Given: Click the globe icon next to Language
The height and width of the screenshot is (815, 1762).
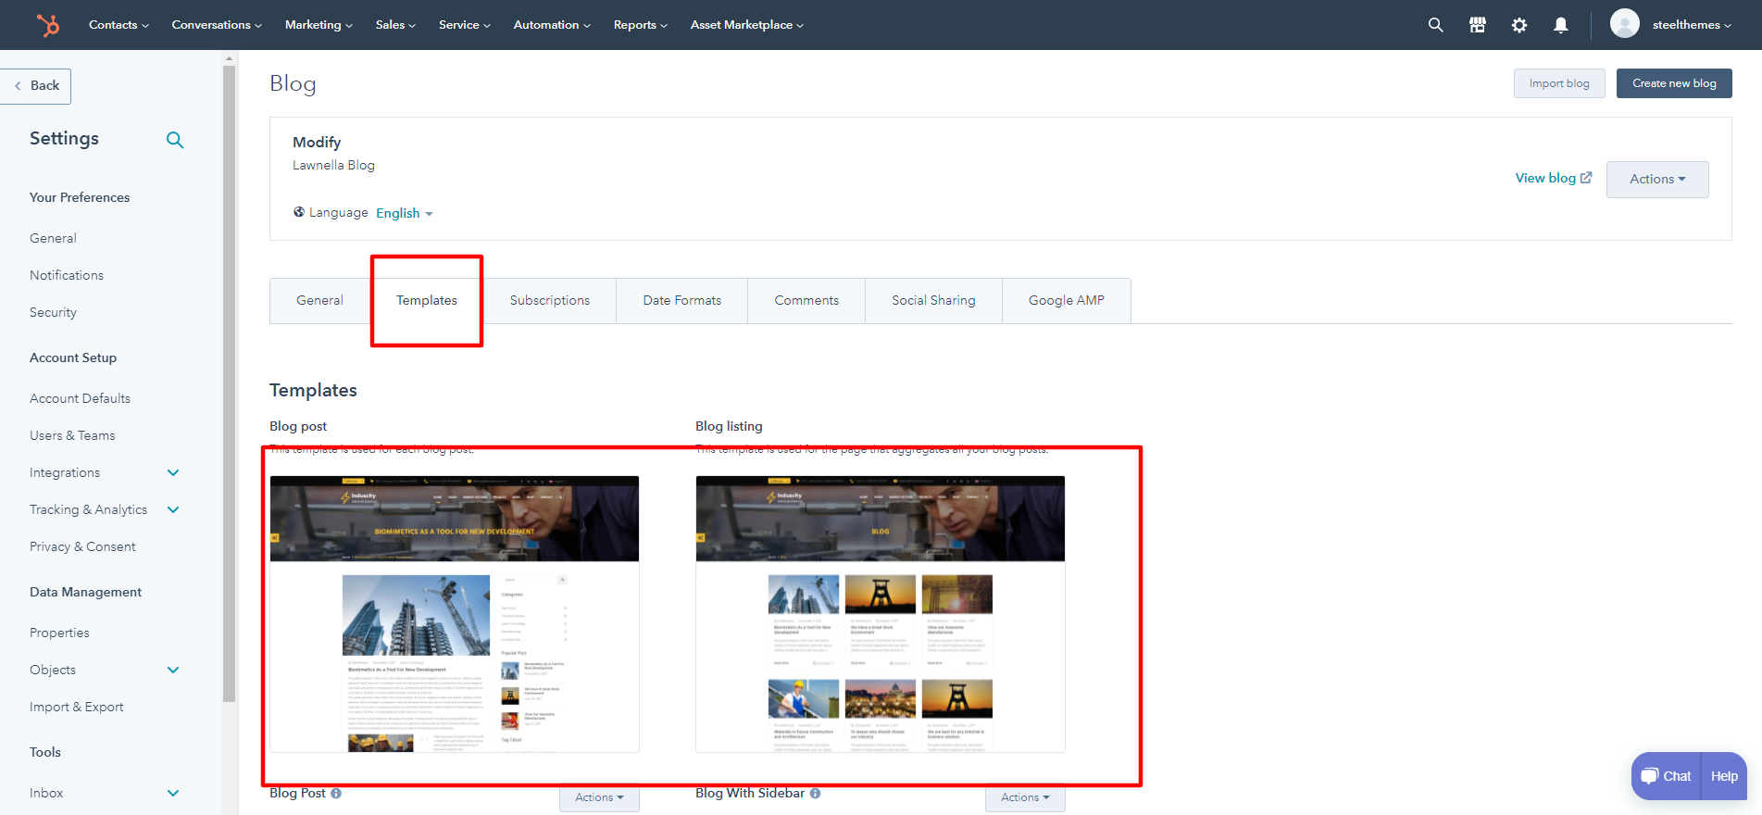Looking at the screenshot, I should (x=299, y=212).
